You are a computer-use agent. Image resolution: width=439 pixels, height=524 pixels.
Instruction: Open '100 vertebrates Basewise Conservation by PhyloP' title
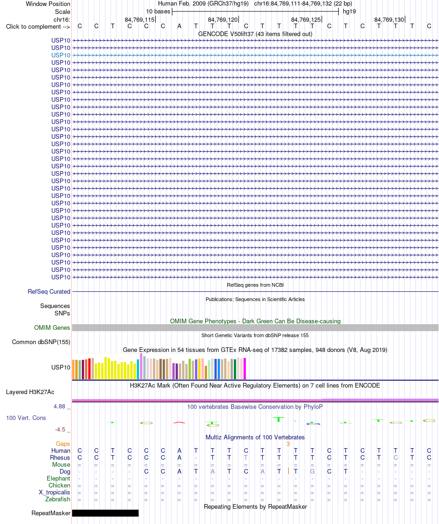pos(255,407)
